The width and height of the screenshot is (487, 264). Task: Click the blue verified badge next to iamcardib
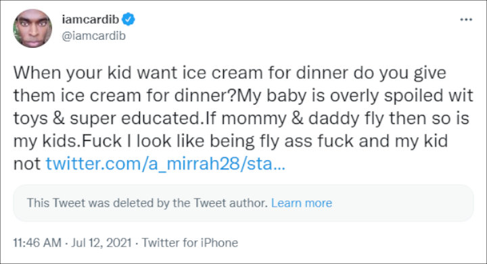click(128, 19)
